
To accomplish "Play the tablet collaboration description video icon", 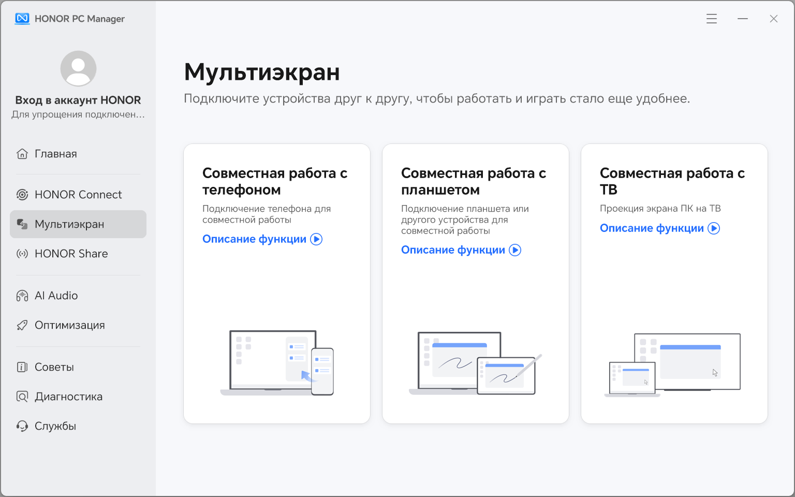I will tap(515, 250).
